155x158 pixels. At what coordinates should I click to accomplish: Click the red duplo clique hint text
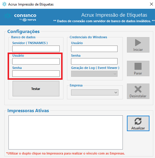pyautogui.click(x=66, y=153)
